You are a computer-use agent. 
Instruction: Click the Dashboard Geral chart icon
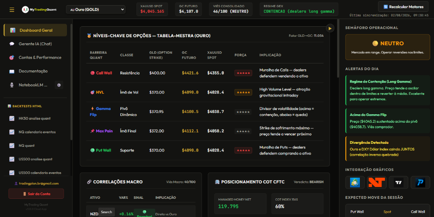click(x=12, y=30)
